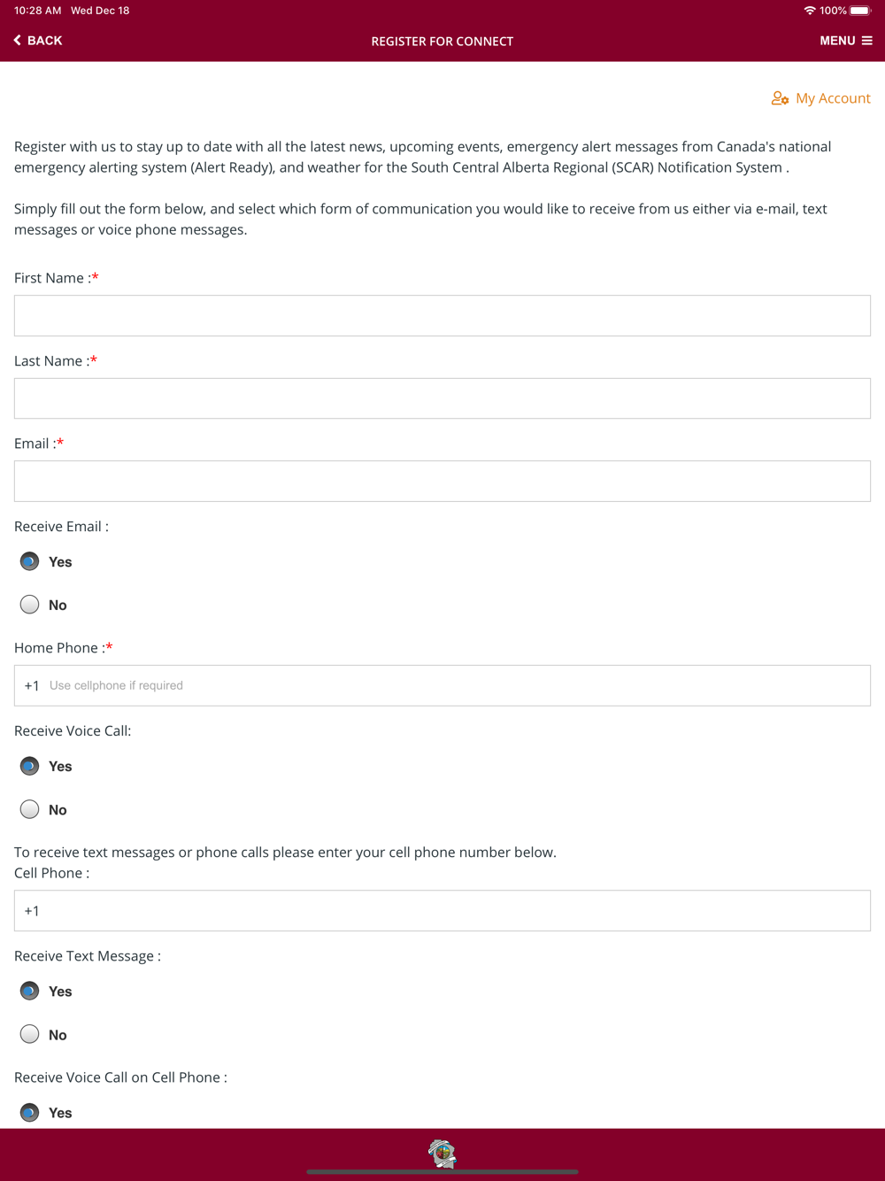The height and width of the screenshot is (1181, 885).
Task: Tap the back chevron icon
Action: [x=18, y=41]
